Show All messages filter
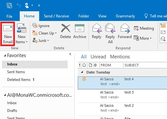167x119 pixels. click(x=84, y=57)
